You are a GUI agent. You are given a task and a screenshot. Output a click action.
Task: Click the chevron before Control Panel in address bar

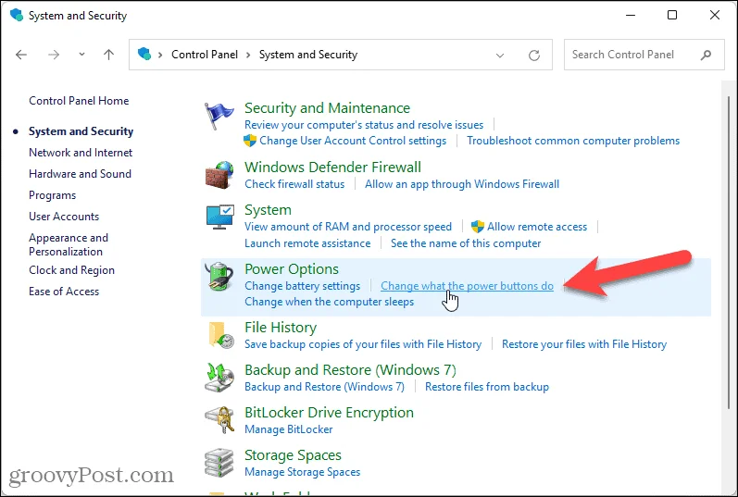[x=160, y=55]
